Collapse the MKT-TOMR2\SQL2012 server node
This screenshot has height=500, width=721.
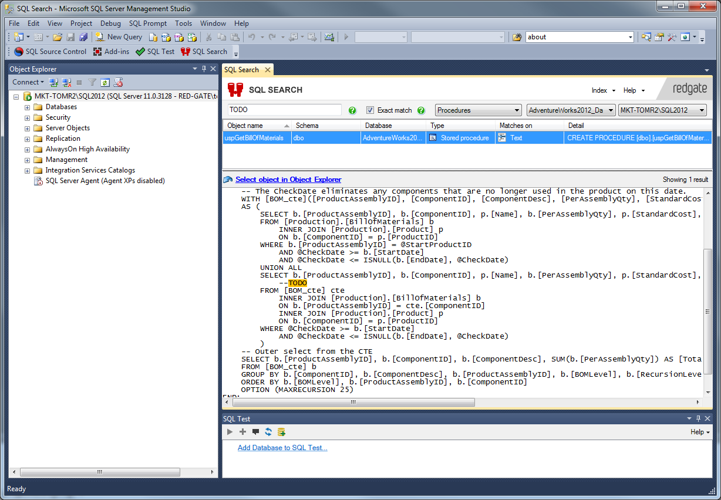pyautogui.click(x=16, y=96)
